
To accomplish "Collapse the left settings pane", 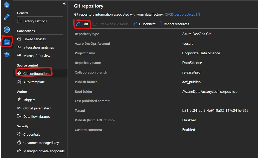I will [64, 4].
